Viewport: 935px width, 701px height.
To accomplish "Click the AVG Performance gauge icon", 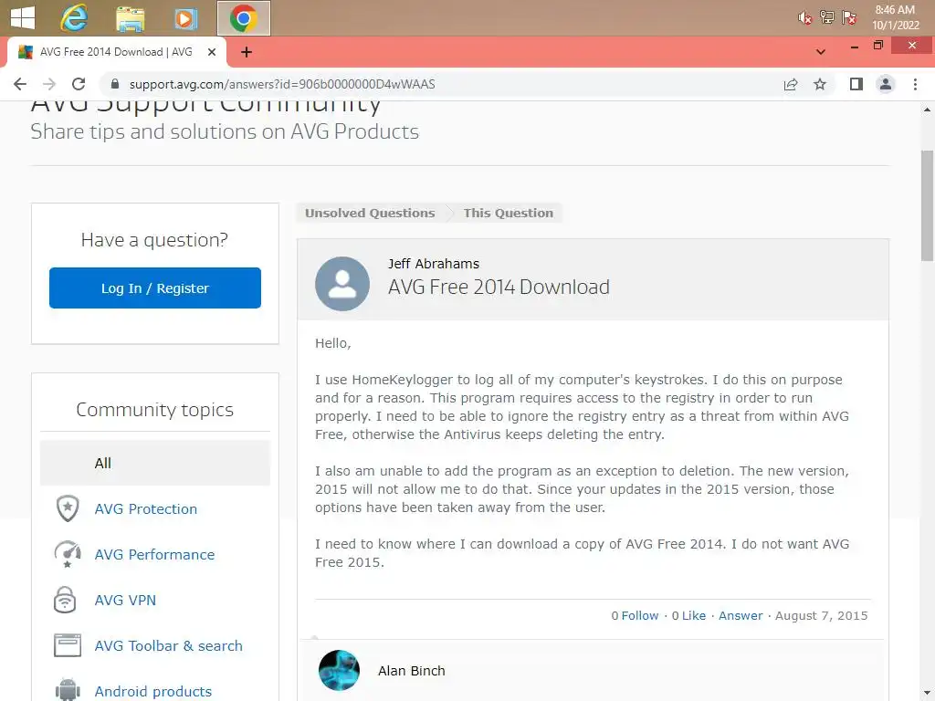I will pos(68,554).
